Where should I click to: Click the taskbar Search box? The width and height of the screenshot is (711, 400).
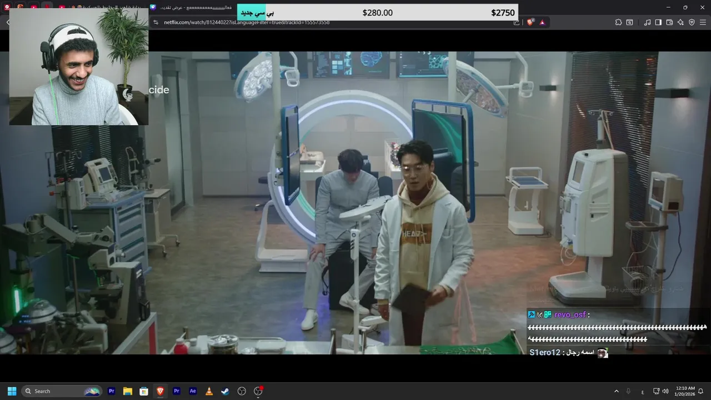point(62,391)
